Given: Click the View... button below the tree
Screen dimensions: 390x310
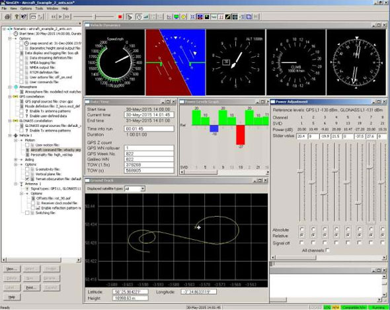Looking at the screenshot, I should coord(12,269).
